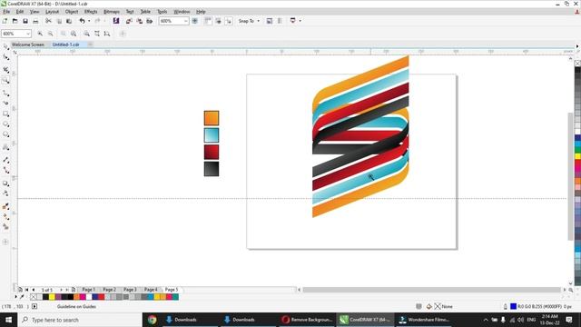The image size is (581, 327).
Task: Open Google Chrome from the taskbar
Action: tap(152, 320)
